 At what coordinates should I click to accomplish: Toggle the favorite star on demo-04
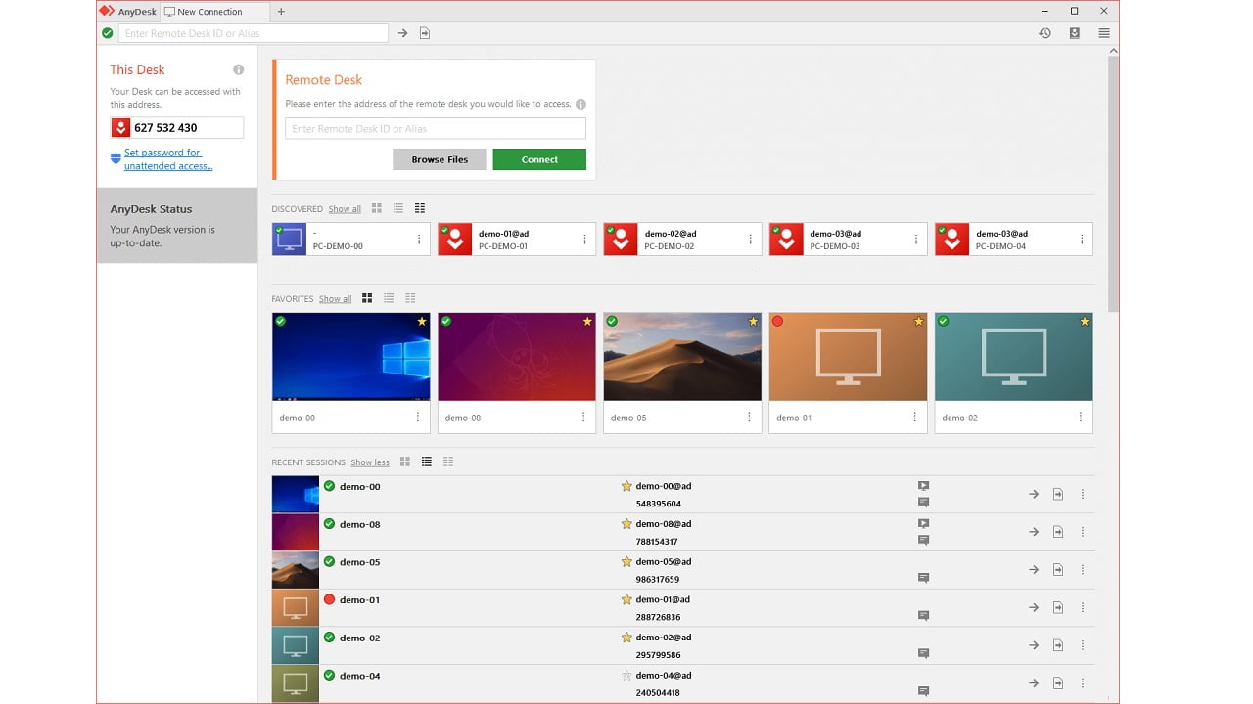(625, 675)
